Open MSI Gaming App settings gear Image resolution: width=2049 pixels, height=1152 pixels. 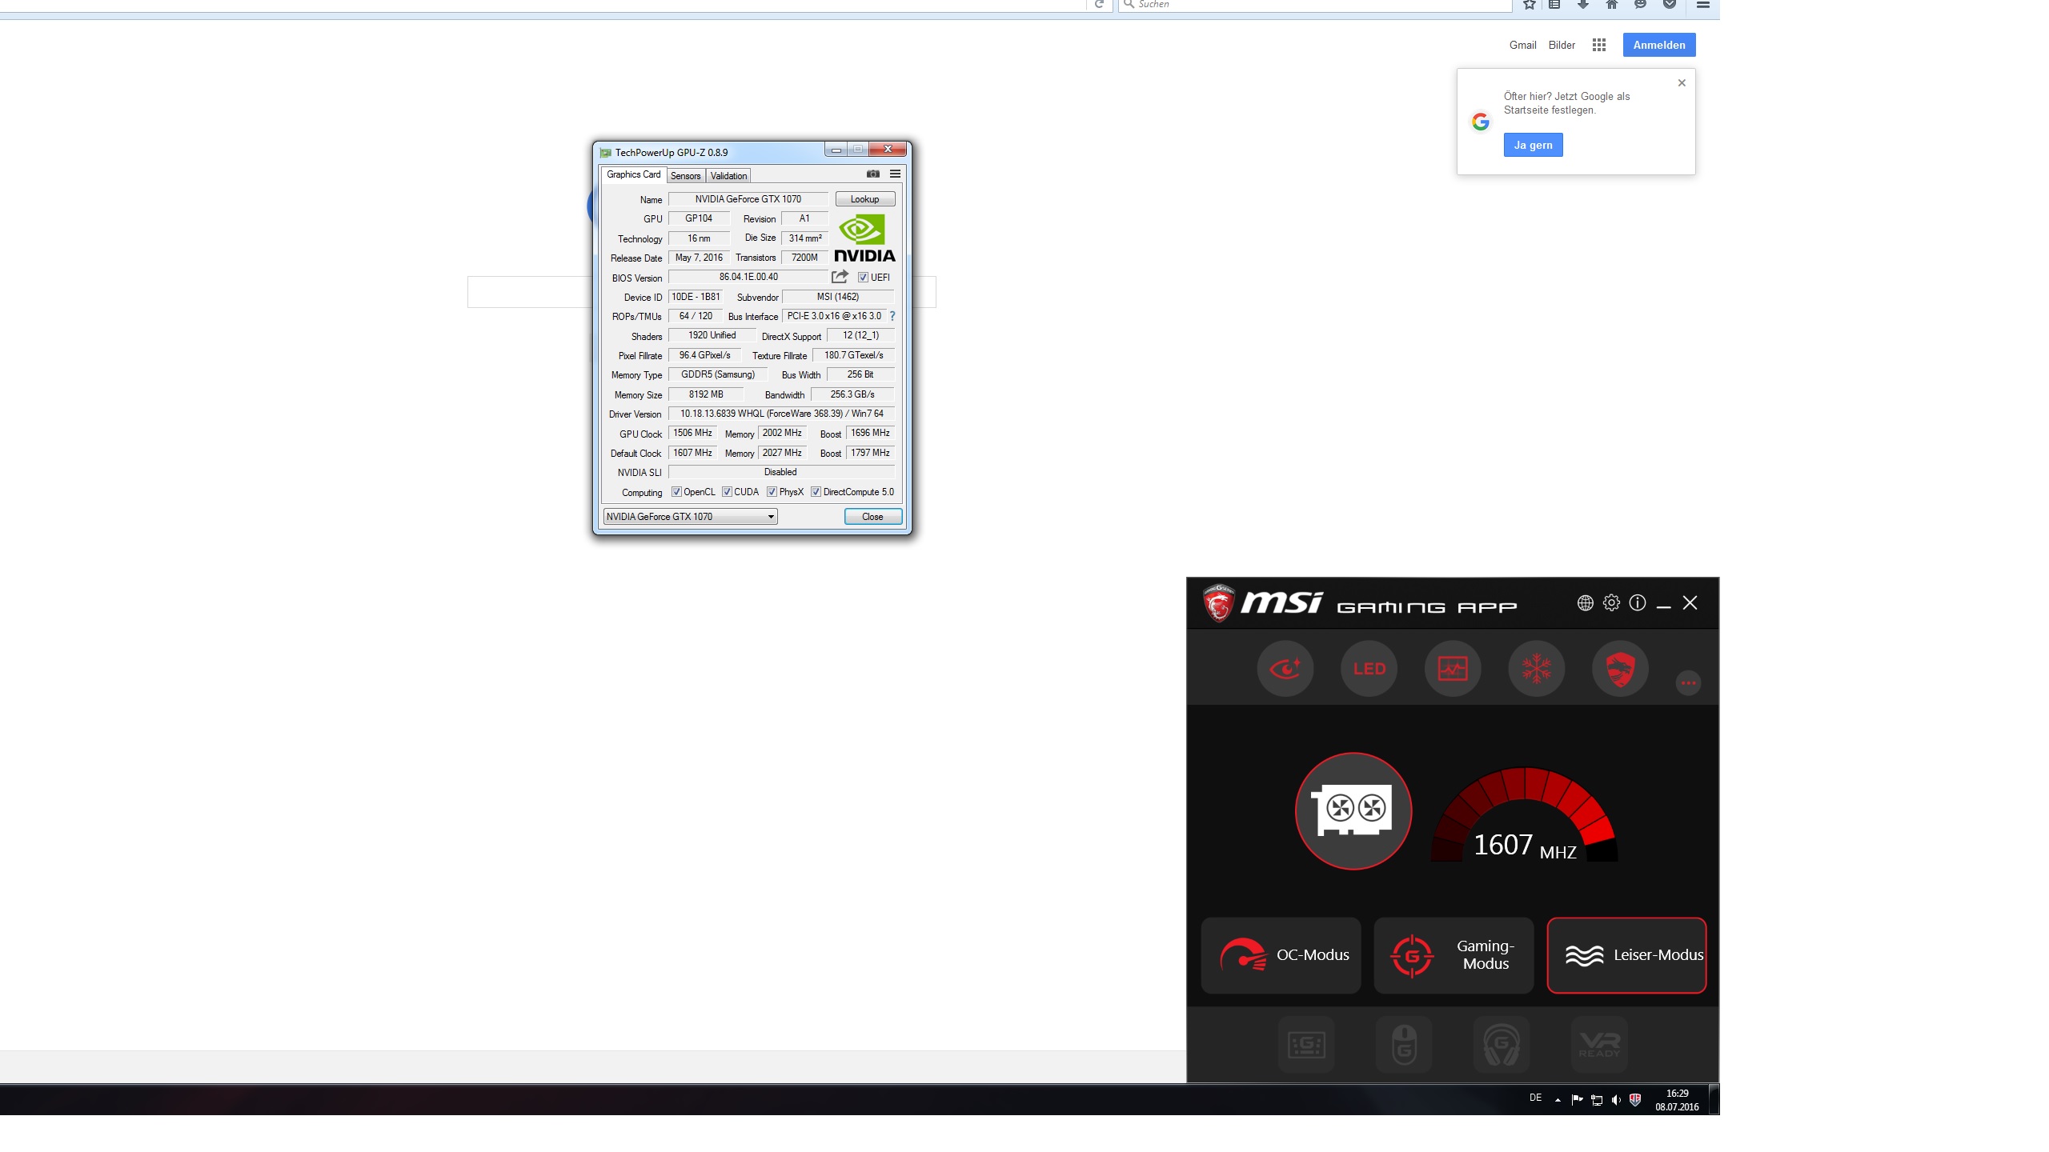tap(1611, 603)
